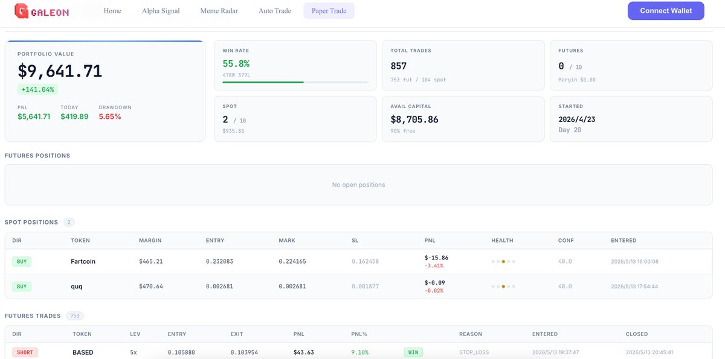This screenshot has width=725, height=359.
Task: Click available capital $8,705.86
Action: pyautogui.click(x=414, y=119)
